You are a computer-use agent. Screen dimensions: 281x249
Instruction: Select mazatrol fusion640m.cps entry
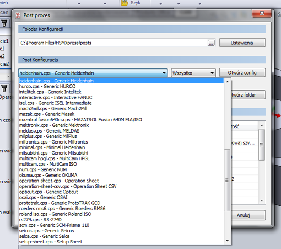click(121, 120)
